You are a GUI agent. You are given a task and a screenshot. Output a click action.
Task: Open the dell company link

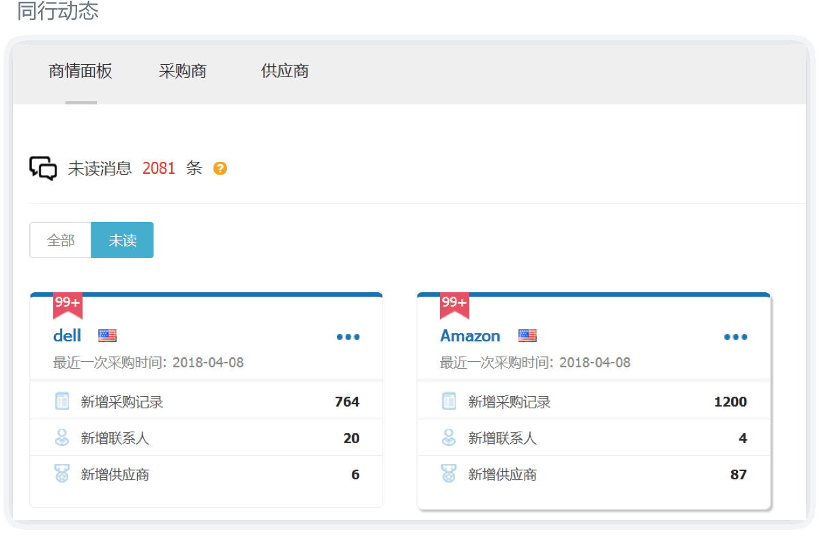click(67, 335)
